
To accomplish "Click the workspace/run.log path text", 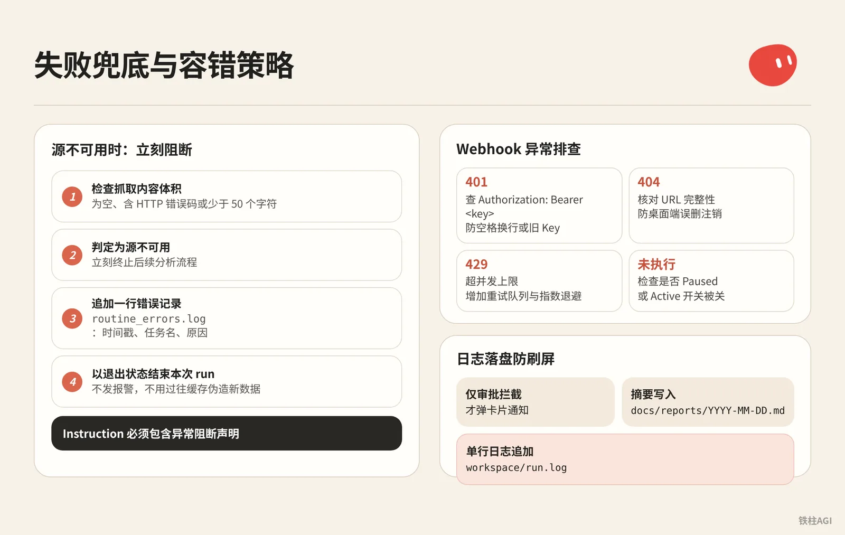I will point(516,468).
